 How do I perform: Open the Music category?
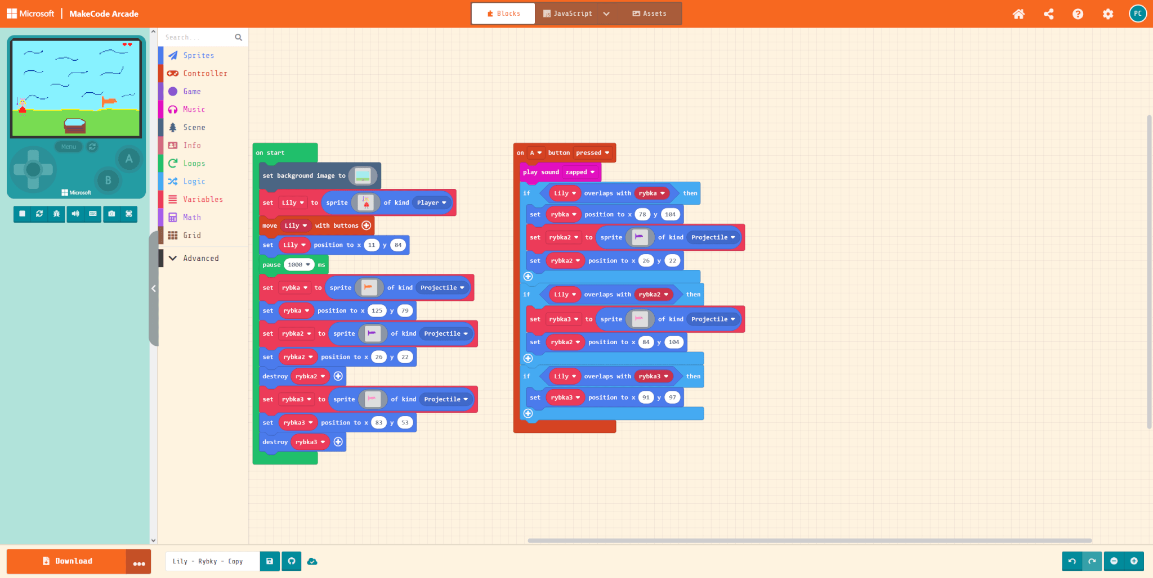[x=203, y=109]
